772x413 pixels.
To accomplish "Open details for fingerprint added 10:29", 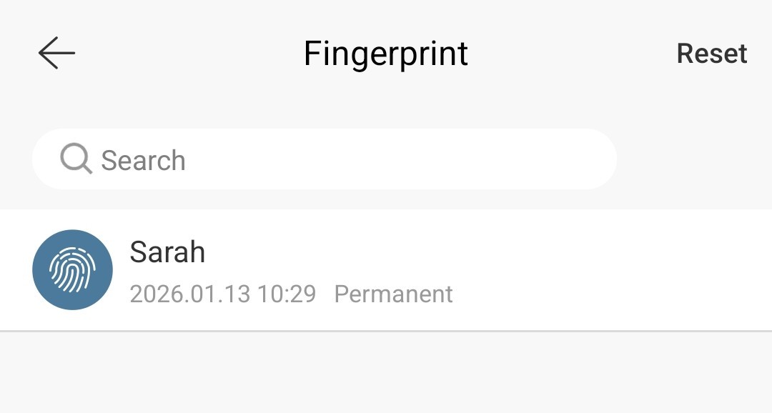I will [x=386, y=270].
